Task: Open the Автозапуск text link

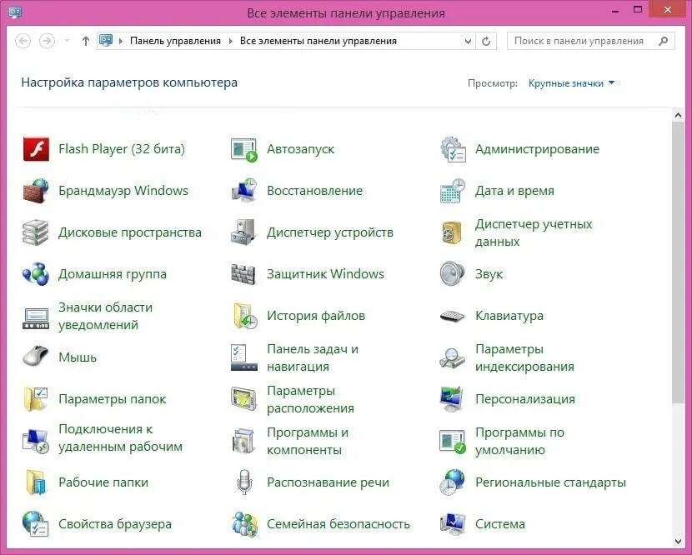Action: pyautogui.click(x=300, y=149)
